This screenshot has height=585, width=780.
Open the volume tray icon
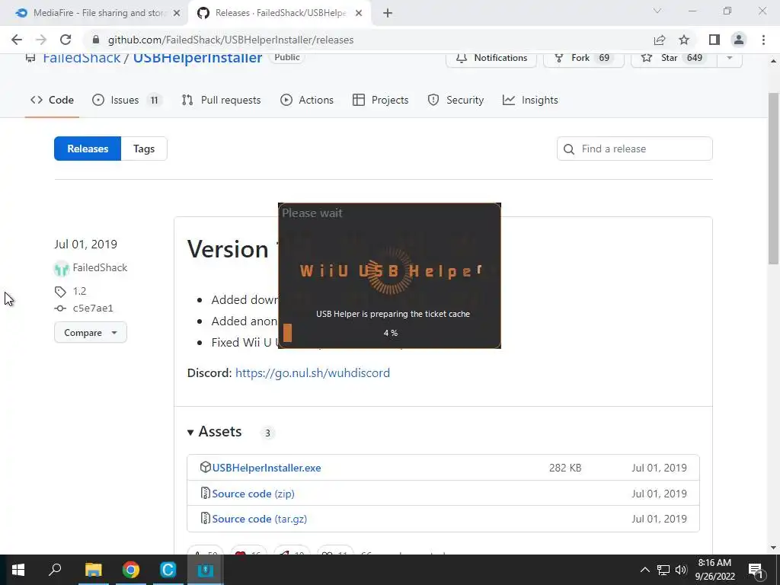(x=681, y=570)
